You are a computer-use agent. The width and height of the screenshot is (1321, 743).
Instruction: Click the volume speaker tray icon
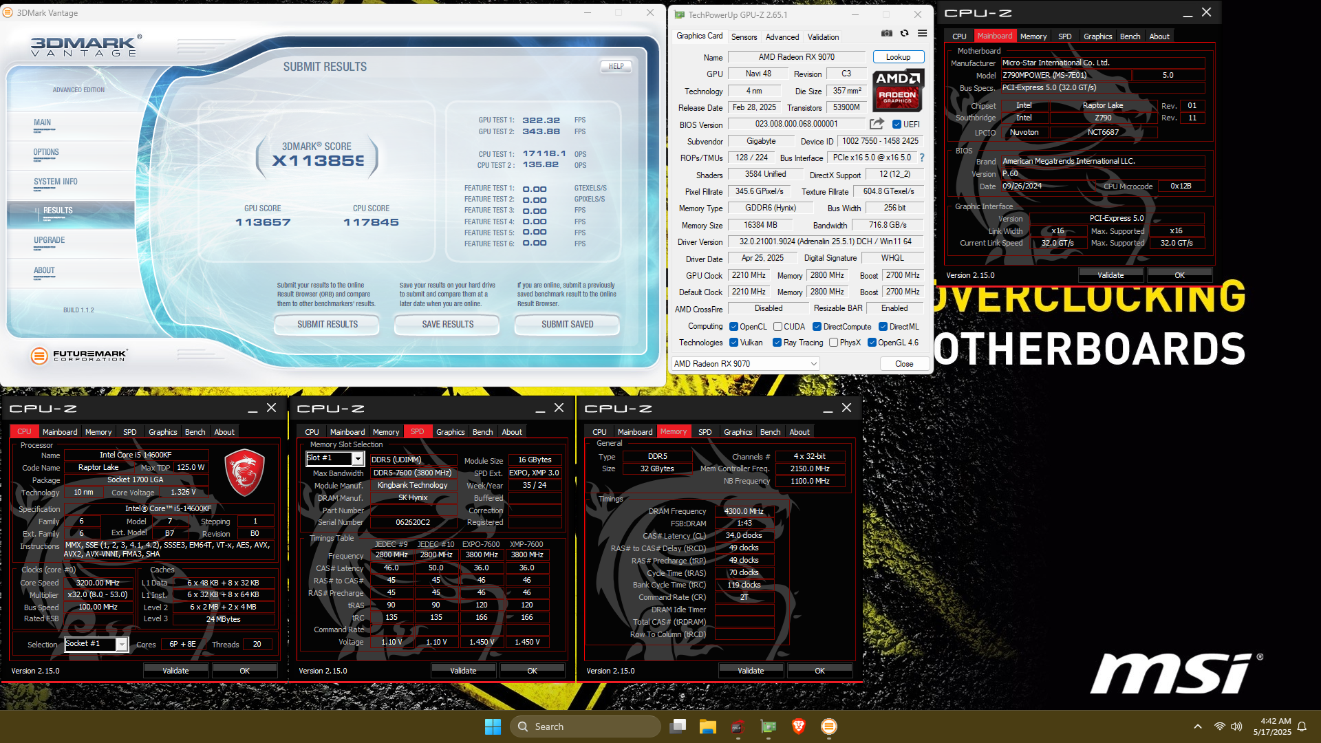coord(1236,726)
